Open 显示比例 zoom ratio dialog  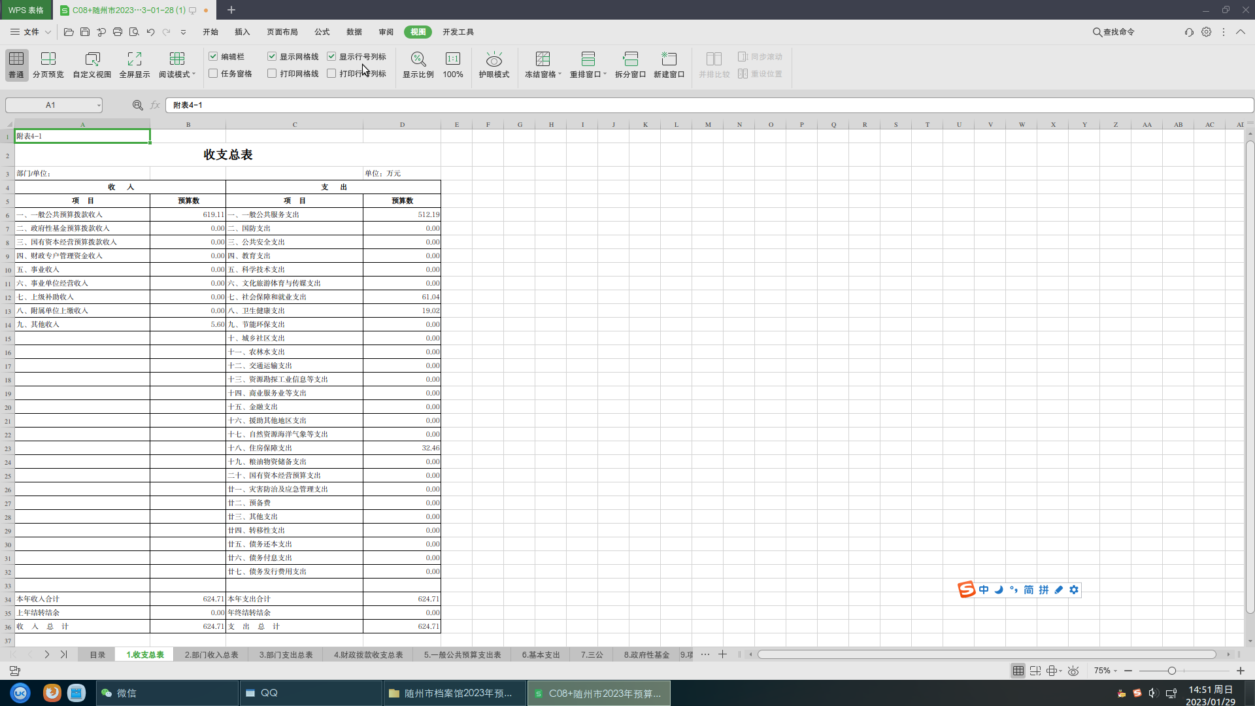418,59
